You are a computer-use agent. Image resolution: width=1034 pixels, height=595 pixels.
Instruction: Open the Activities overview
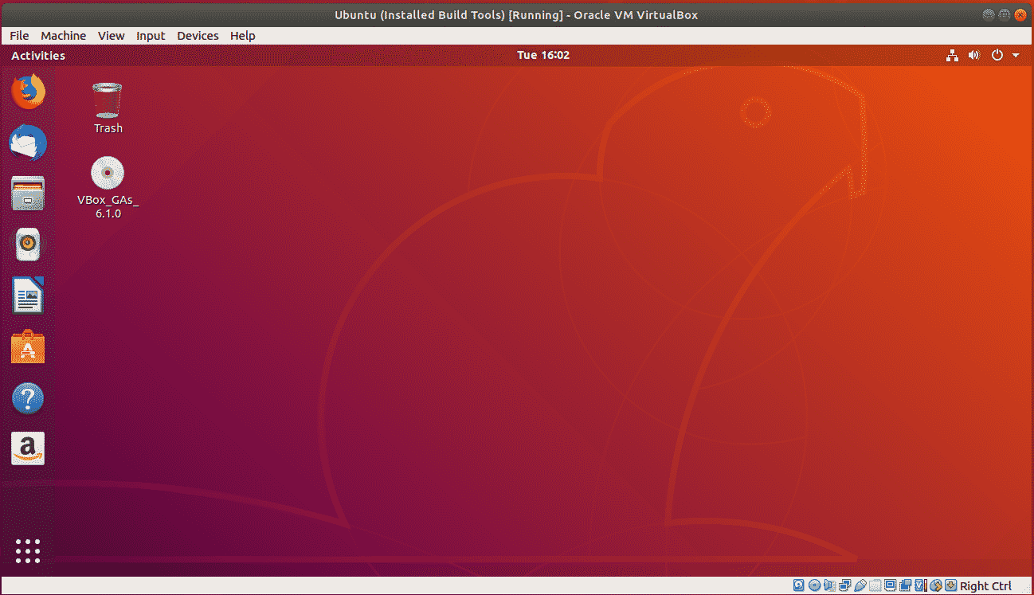tap(38, 55)
